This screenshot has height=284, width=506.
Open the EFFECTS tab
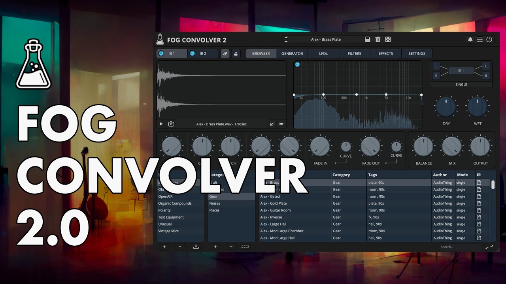(x=386, y=54)
